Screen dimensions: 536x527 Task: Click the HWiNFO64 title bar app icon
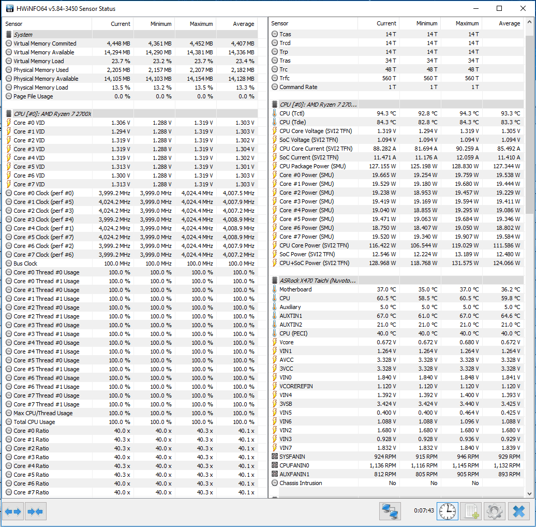9,9
